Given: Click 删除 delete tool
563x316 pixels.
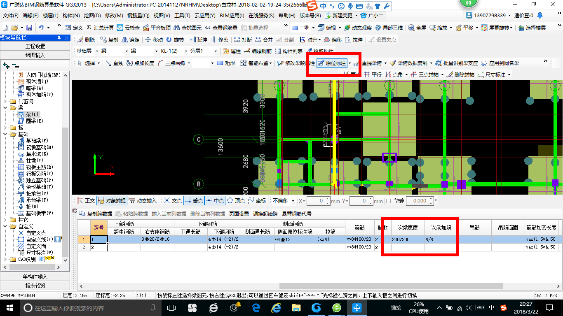Looking at the screenshot, I should coord(86,40).
